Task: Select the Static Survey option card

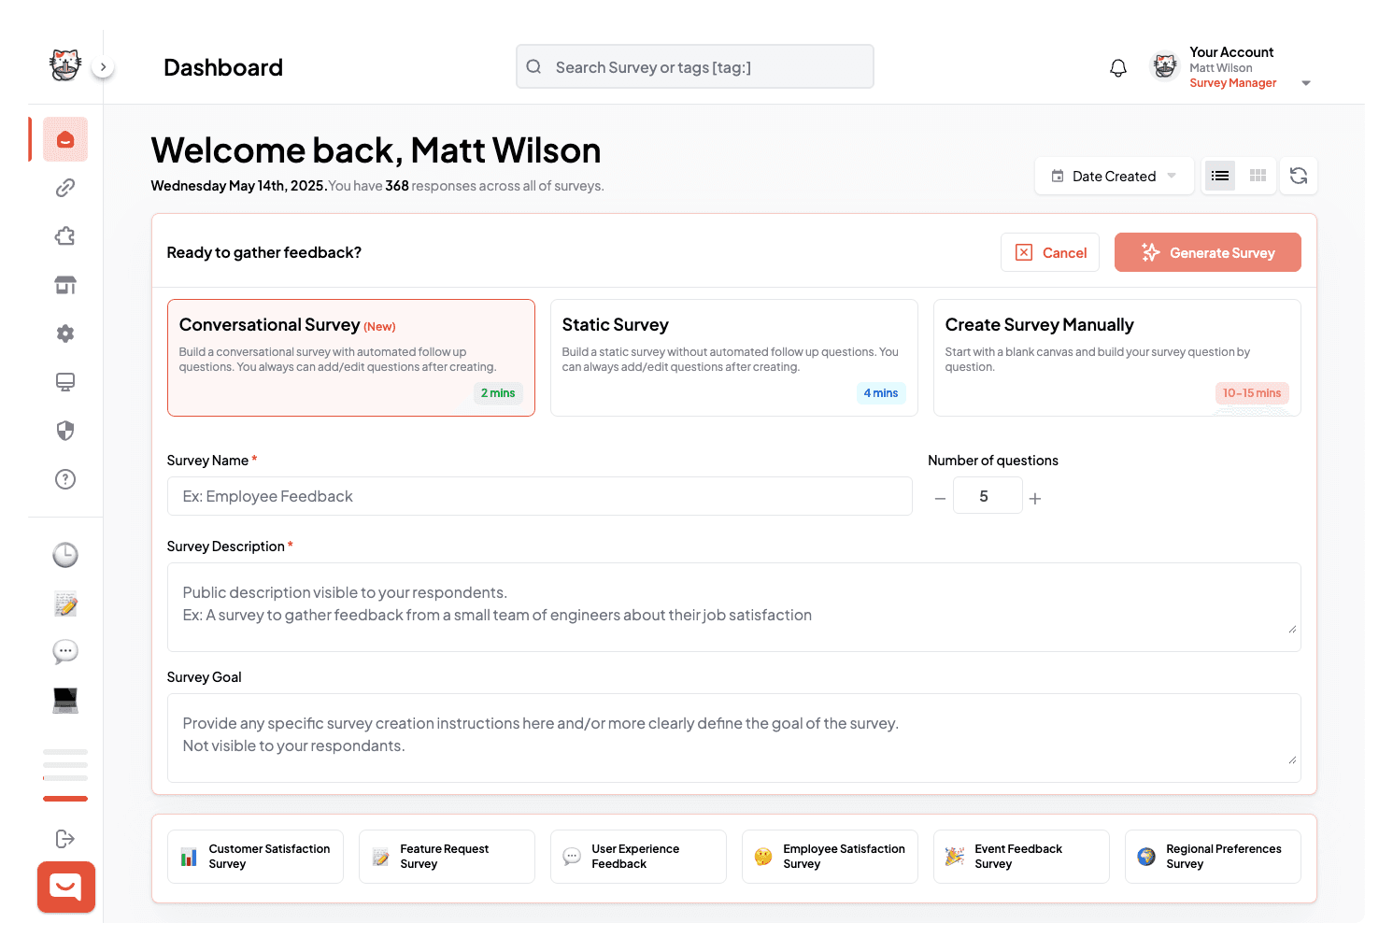Action: point(733,358)
